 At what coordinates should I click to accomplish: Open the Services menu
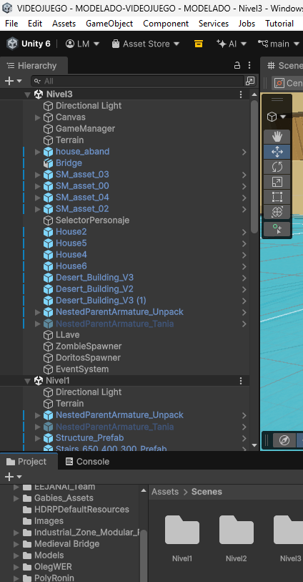[x=214, y=24]
